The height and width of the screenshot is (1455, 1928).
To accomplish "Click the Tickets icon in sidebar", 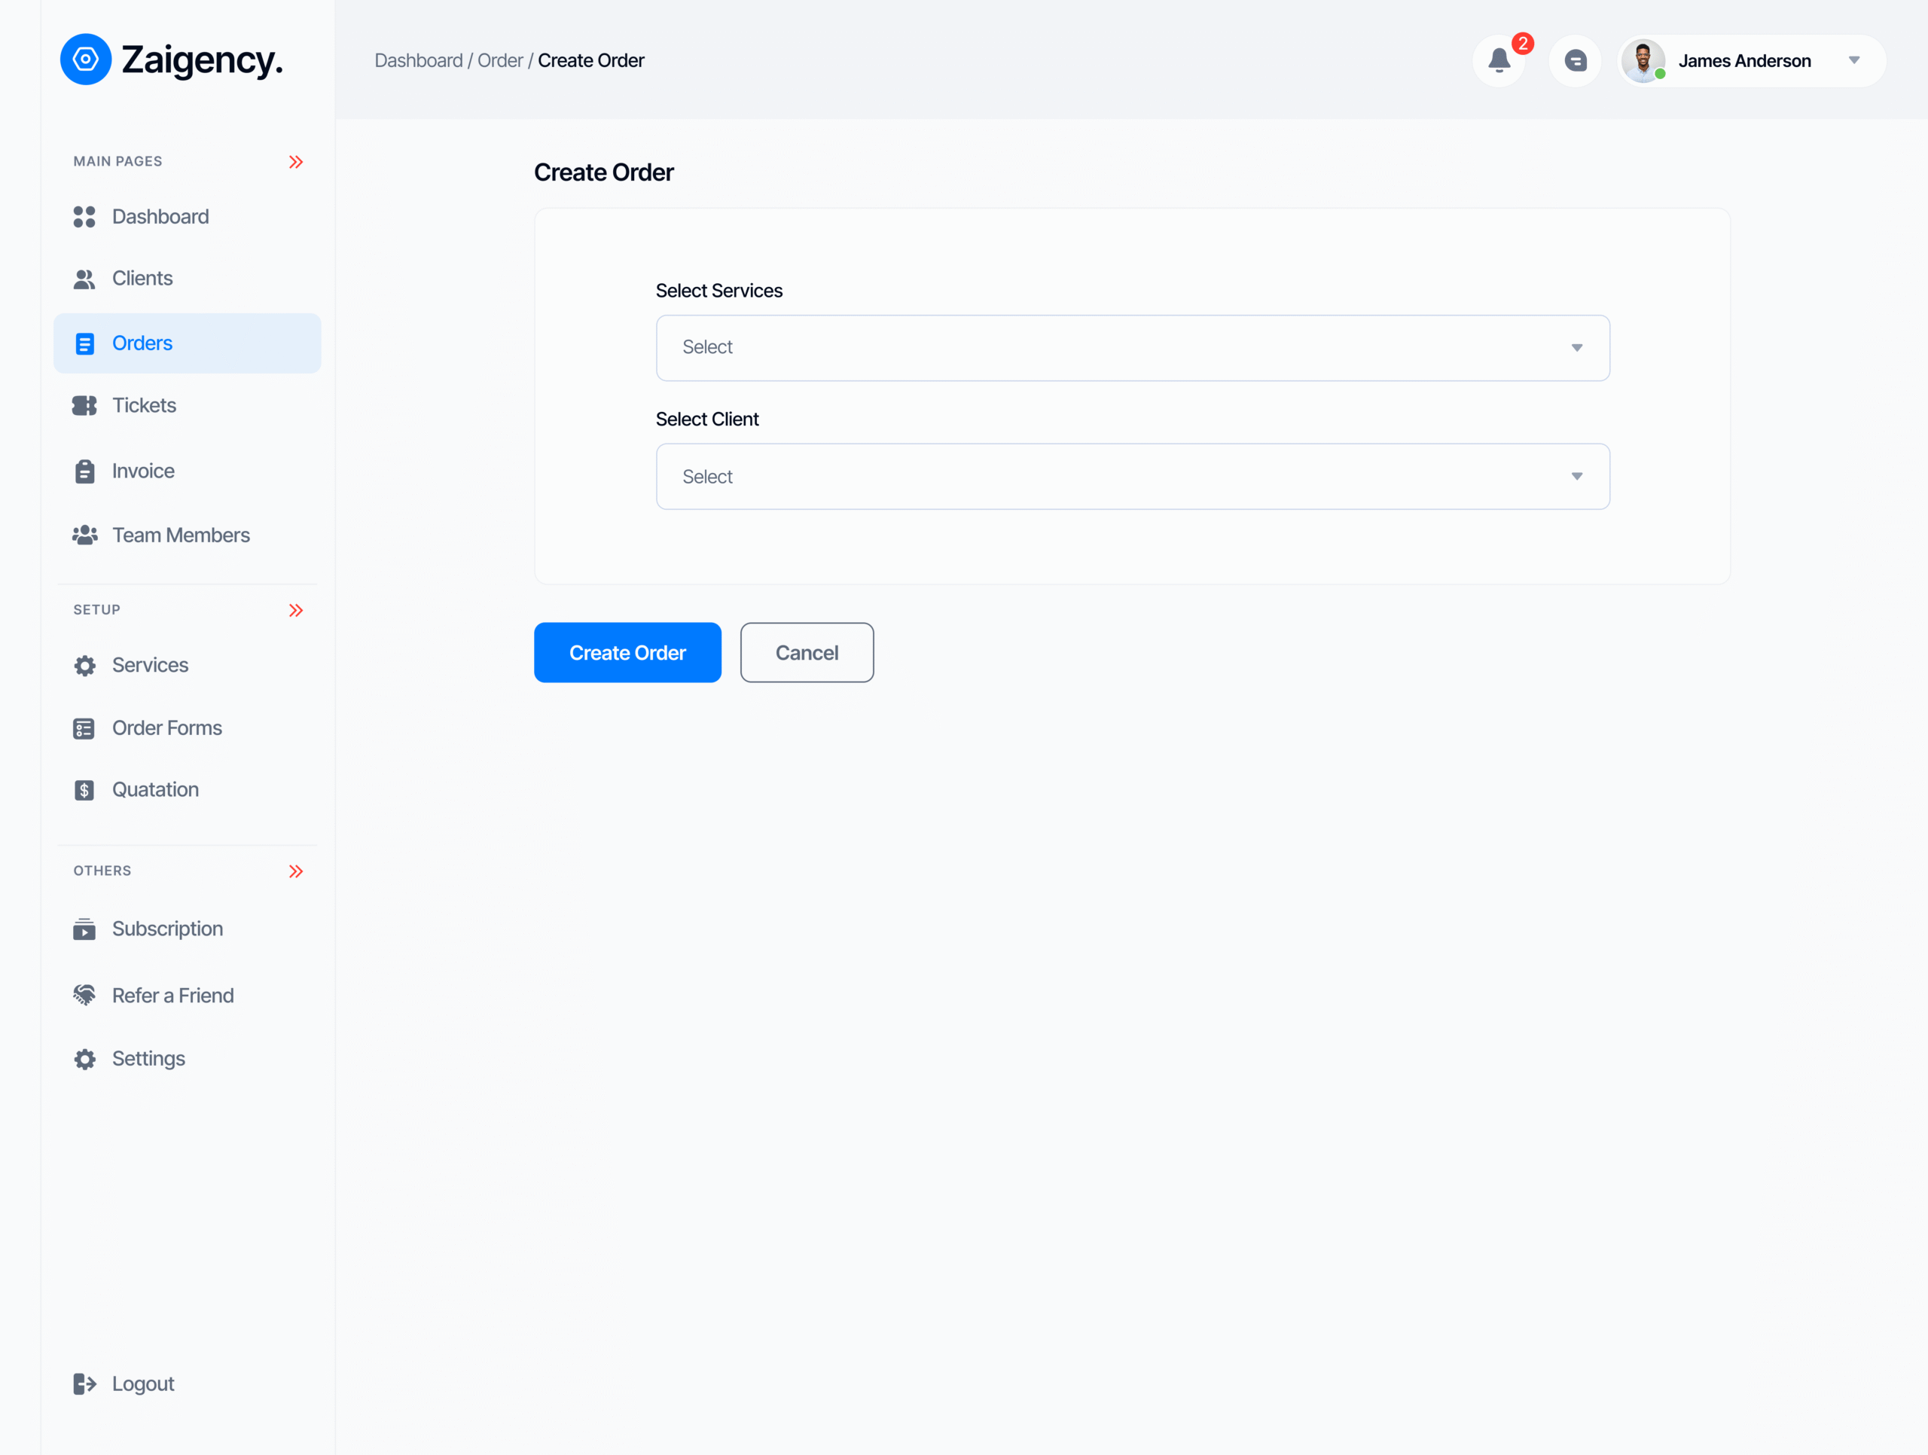I will point(84,405).
